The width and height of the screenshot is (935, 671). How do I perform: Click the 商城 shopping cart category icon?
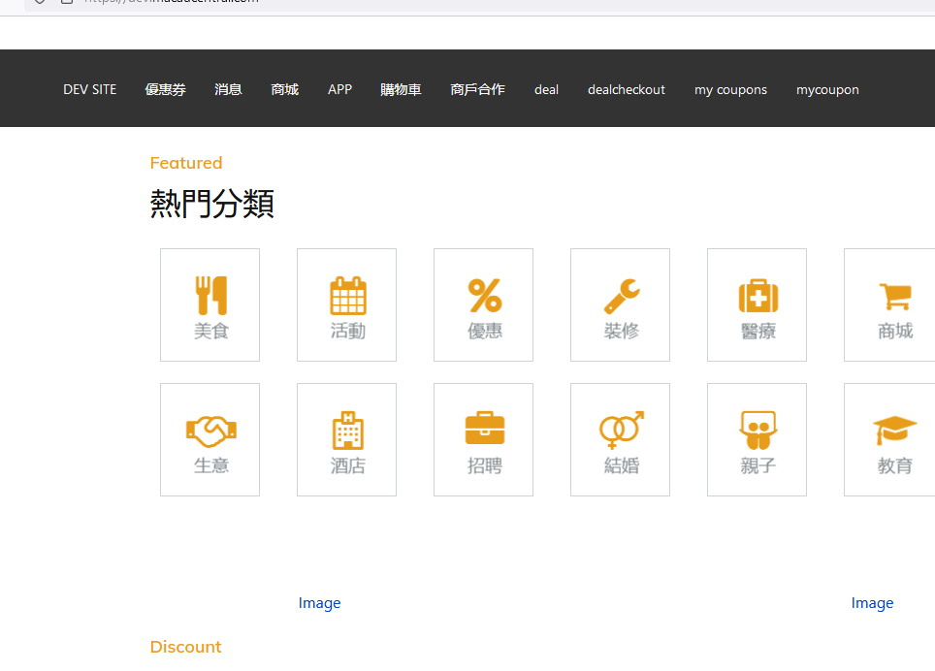(894, 296)
